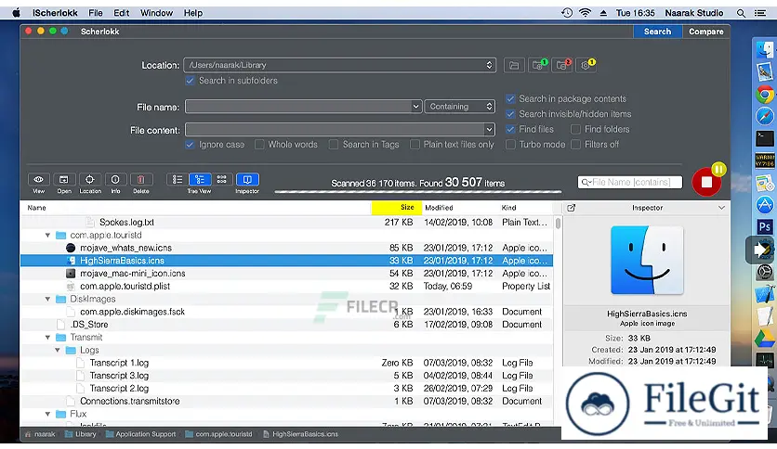Switch to flat list view icon
777x449 pixels.
coord(177,179)
